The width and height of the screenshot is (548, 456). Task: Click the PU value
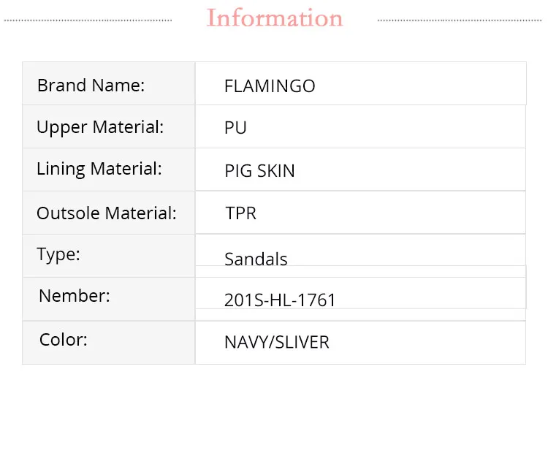pyautogui.click(x=235, y=128)
